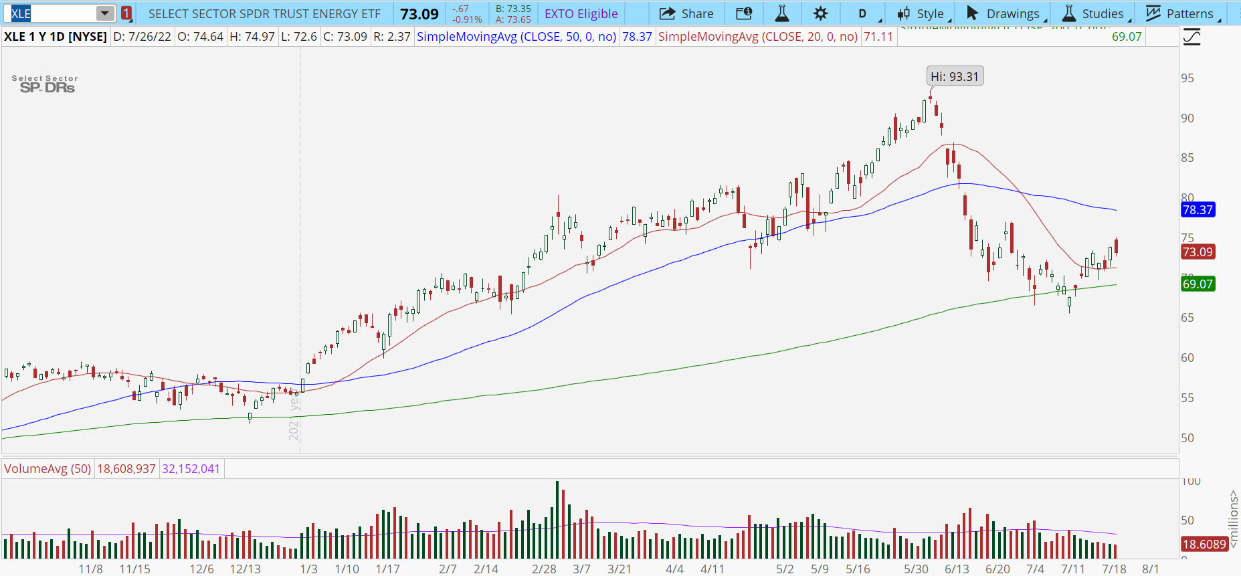
Task: Click the 71.11 study value
Action: pyautogui.click(x=878, y=36)
